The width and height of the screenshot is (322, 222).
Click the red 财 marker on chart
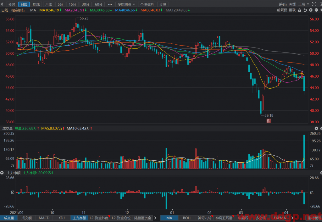point(269,121)
